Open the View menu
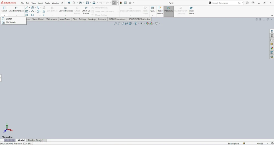274x145 pixels. [33, 3]
